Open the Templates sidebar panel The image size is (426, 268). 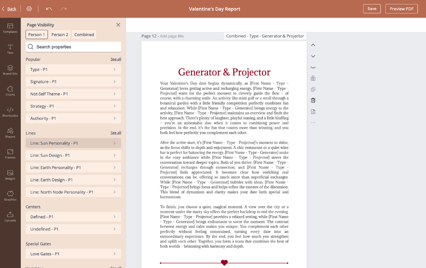point(10,28)
